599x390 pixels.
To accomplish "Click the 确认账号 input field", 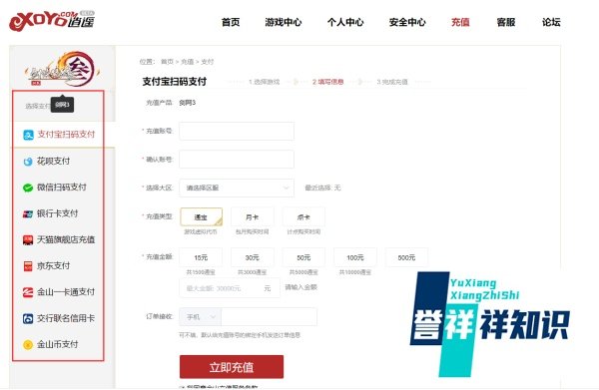I will click(x=237, y=160).
